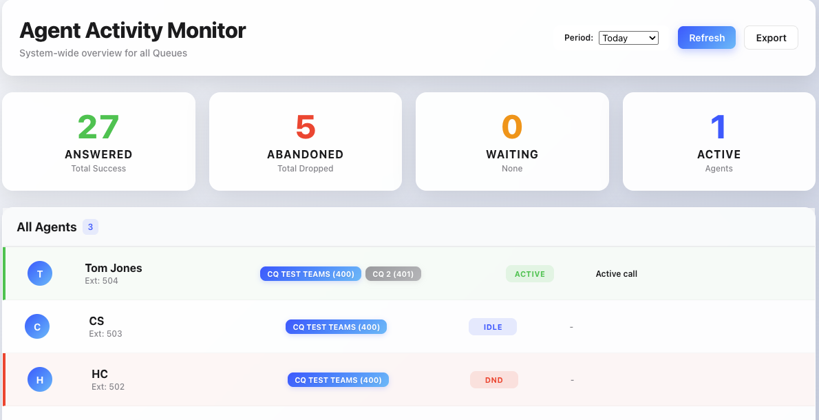Export the agent activity report
The width and height of the screenshot is (819, 420).
(x=771, y=38)
